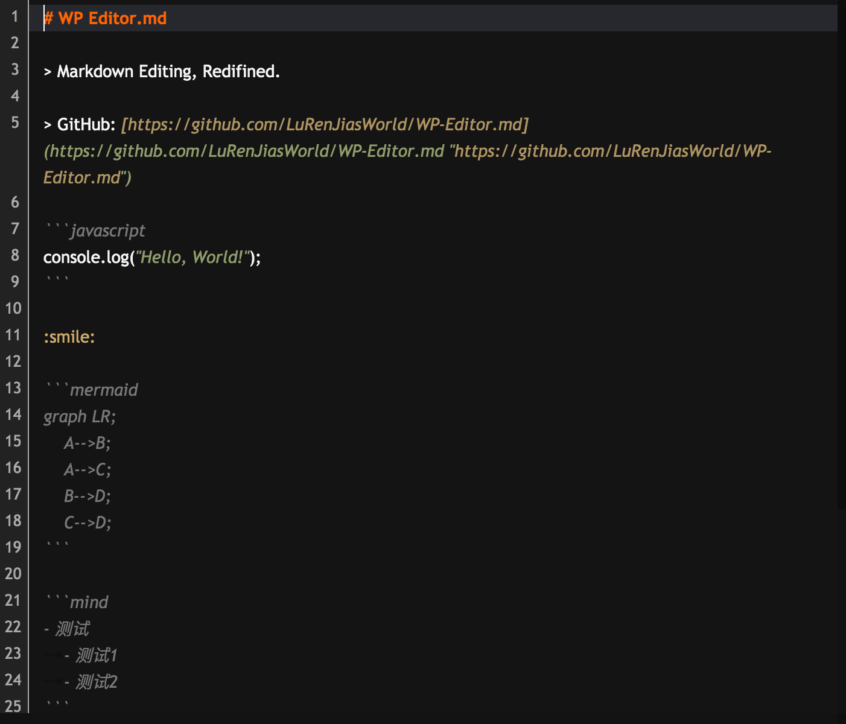Click the "- 测试2" mind map child item
Screen dimensions: 846x724
pos(91,682)
